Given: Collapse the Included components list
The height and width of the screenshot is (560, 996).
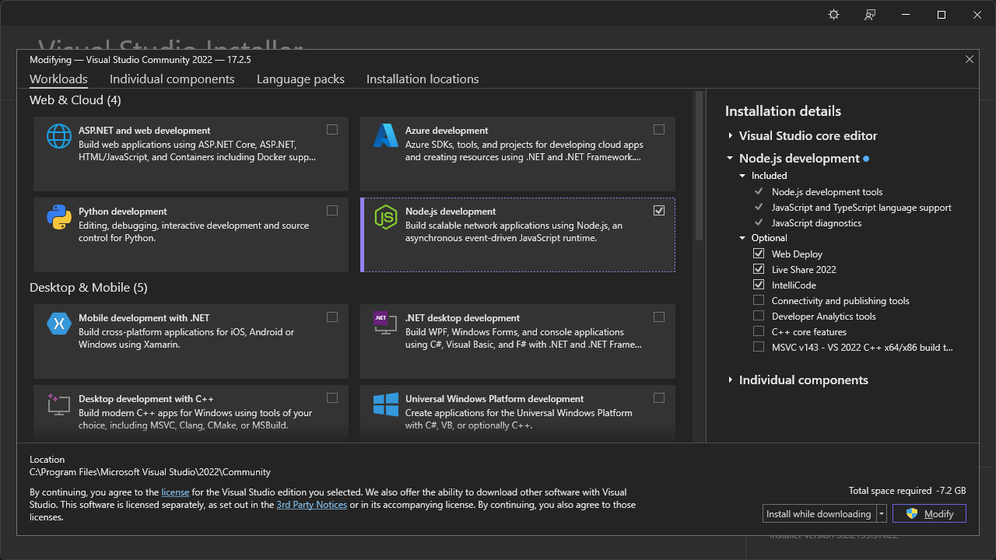Looking at the screenshot, I should (x=742, y=176).
